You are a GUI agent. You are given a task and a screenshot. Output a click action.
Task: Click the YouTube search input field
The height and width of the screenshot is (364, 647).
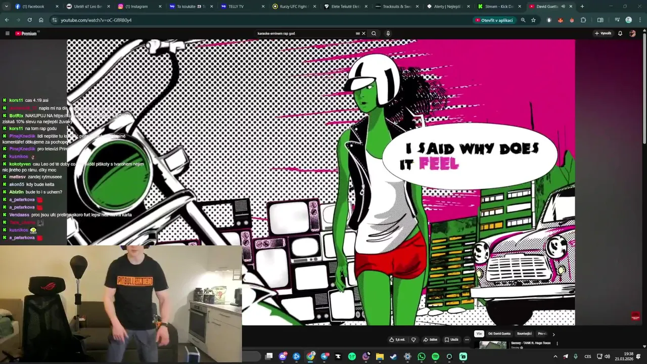click(x=305, y=33)
